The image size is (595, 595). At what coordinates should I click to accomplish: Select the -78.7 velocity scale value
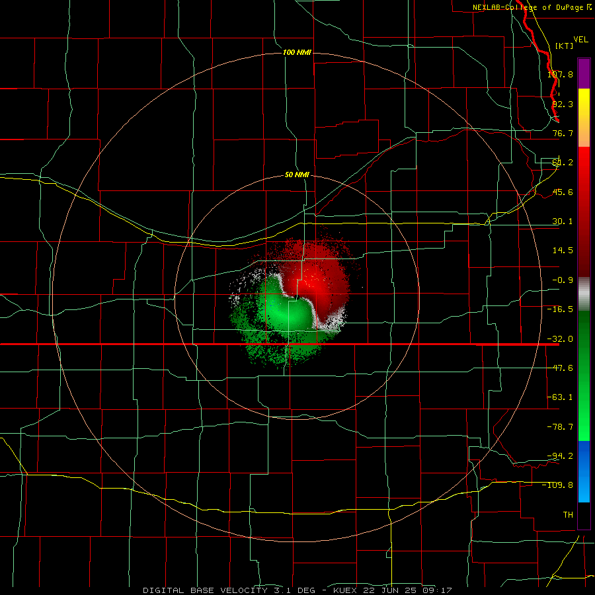point(560,427)
